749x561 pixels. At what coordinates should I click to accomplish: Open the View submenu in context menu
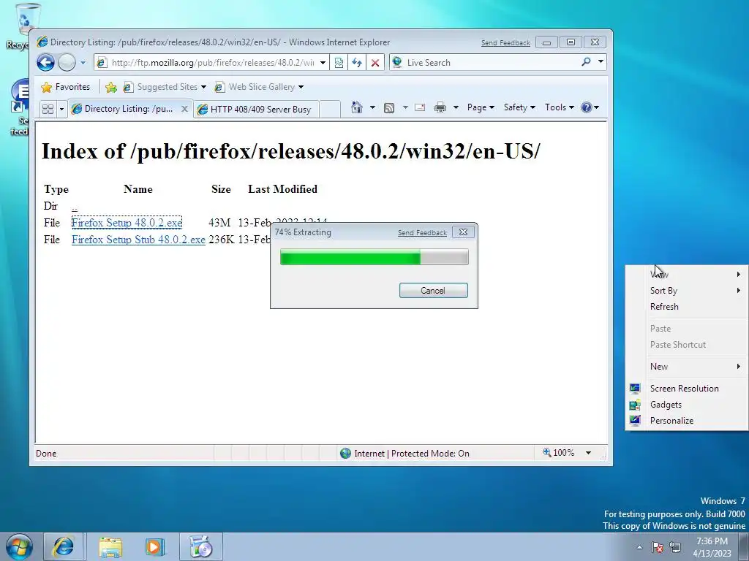pos(686,275)
